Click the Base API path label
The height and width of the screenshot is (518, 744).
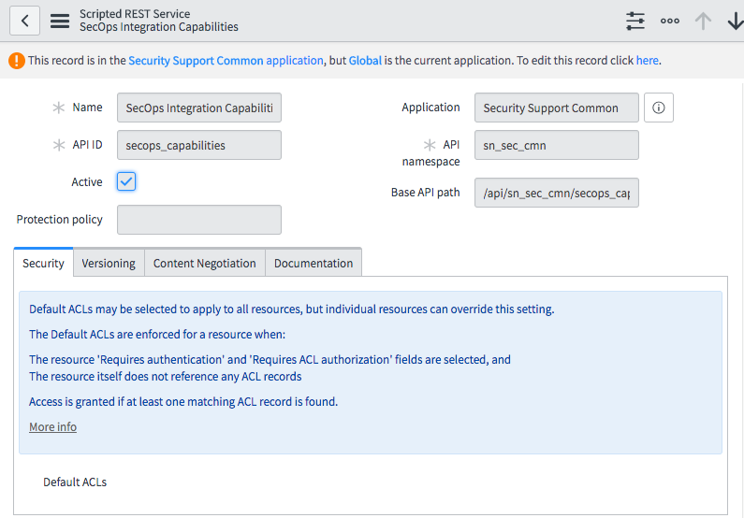426,193
